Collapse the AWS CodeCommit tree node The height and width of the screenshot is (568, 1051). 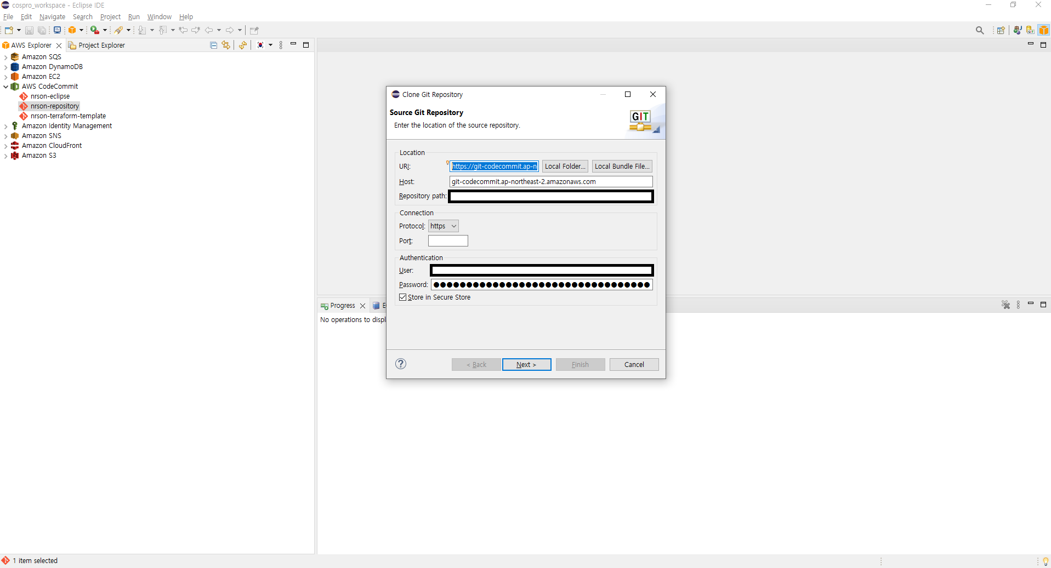[5, 87]
